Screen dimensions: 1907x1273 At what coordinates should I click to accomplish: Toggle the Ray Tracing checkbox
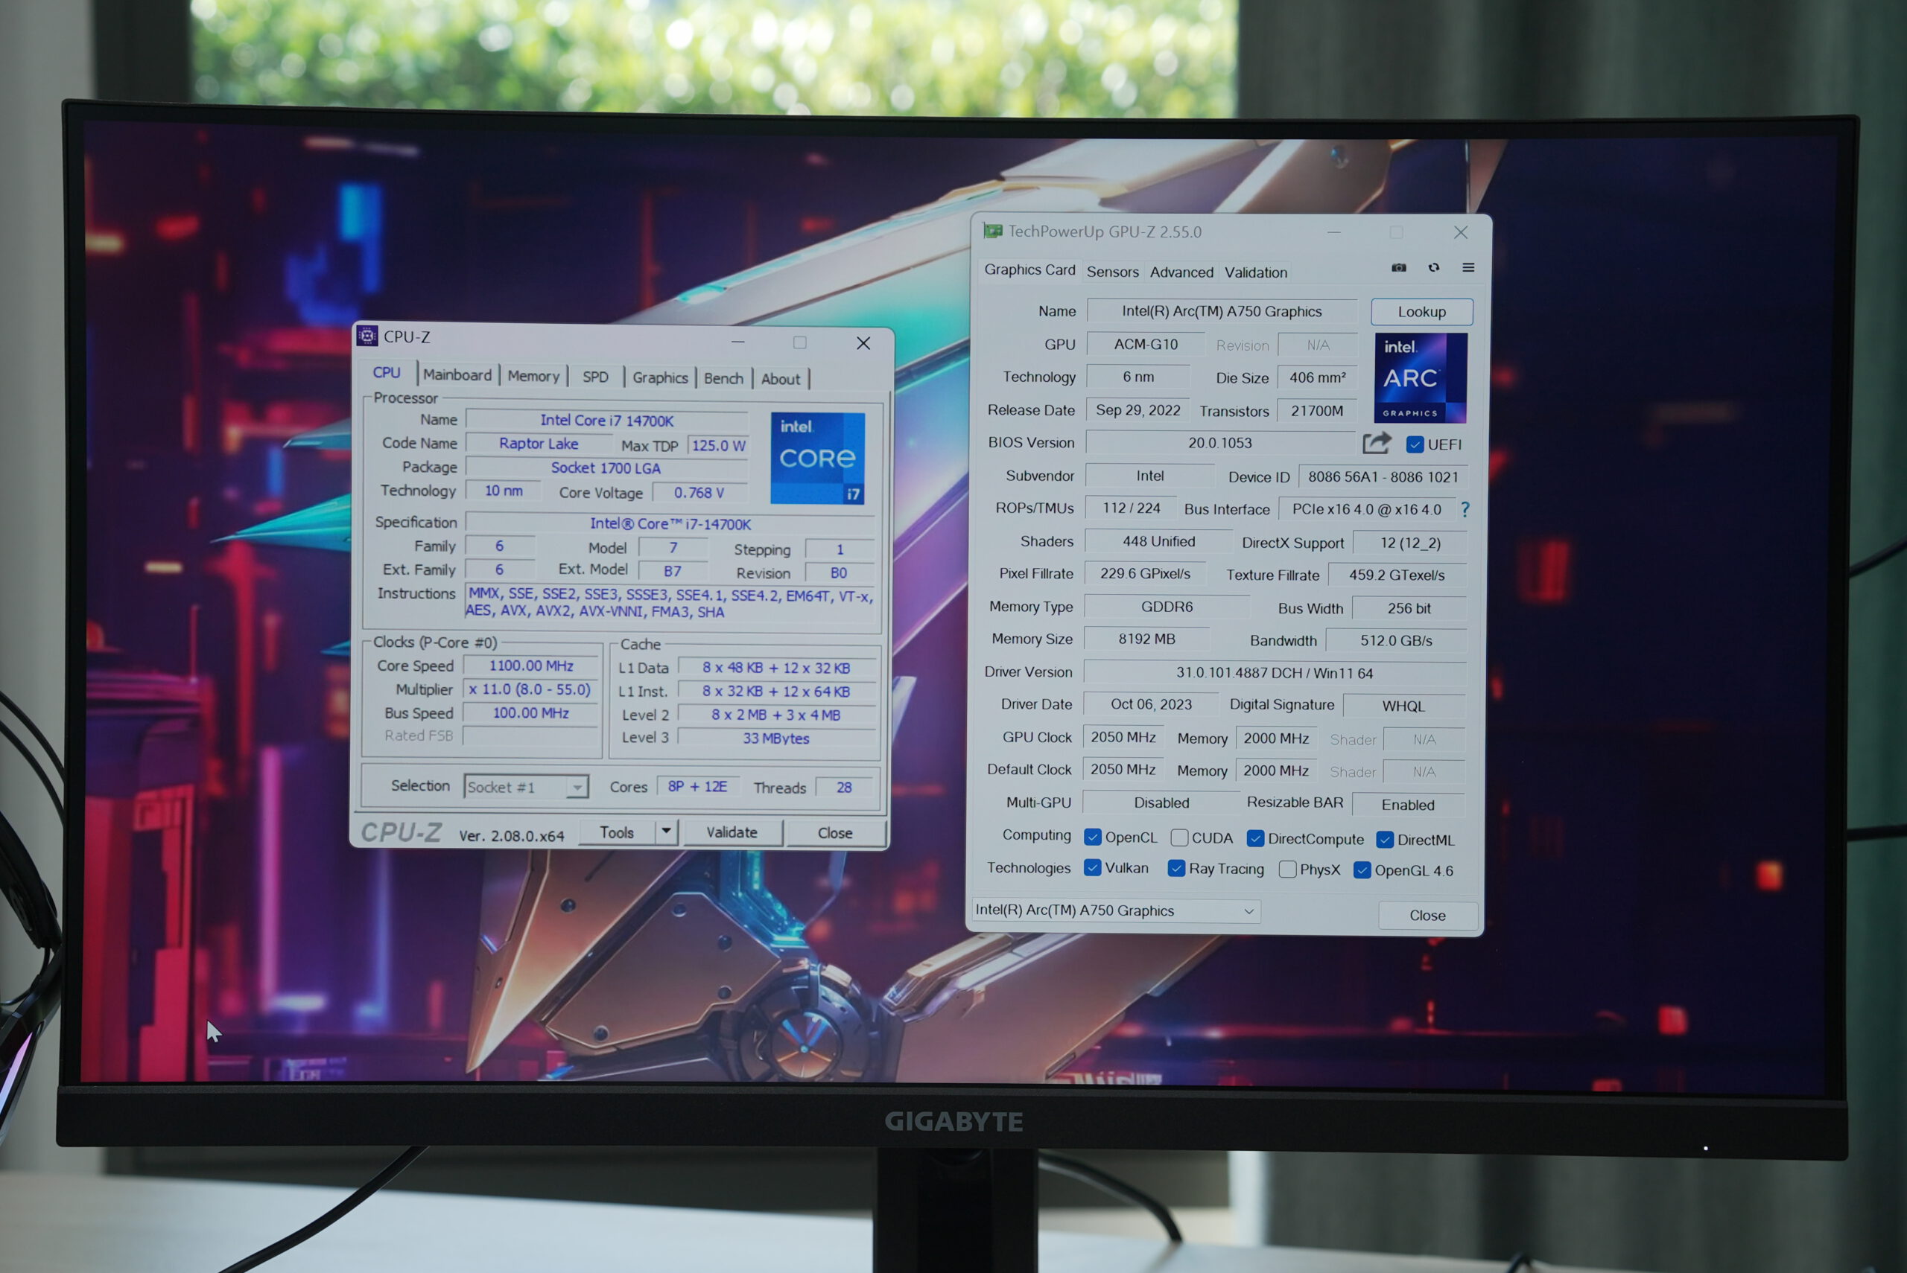point(1176,869)
